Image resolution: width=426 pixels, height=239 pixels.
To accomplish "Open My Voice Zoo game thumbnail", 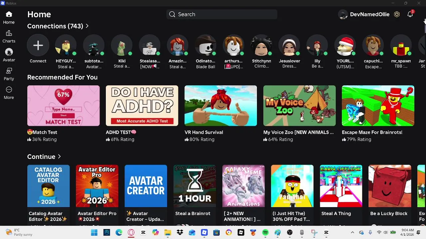I will 300,106.
